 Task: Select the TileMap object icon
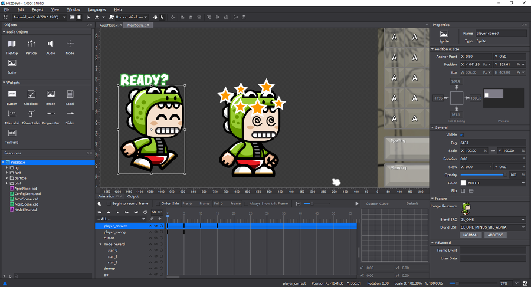[x=12, y=44]
